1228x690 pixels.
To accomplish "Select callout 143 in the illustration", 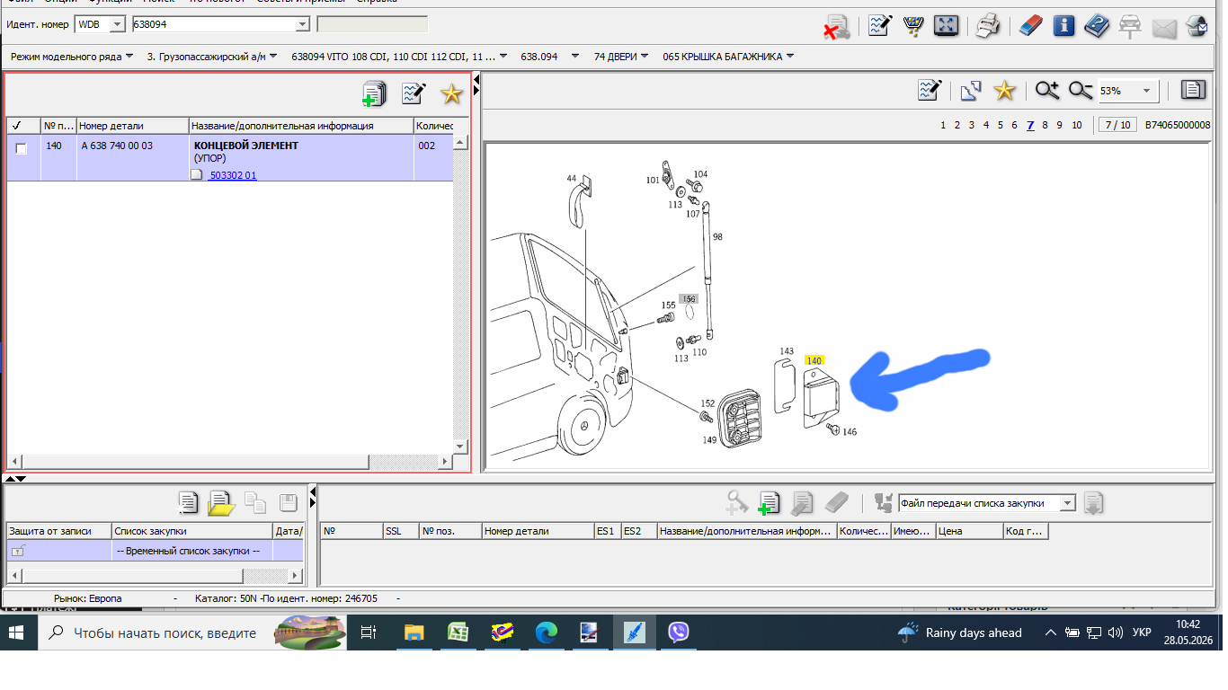I will (787, 351).
